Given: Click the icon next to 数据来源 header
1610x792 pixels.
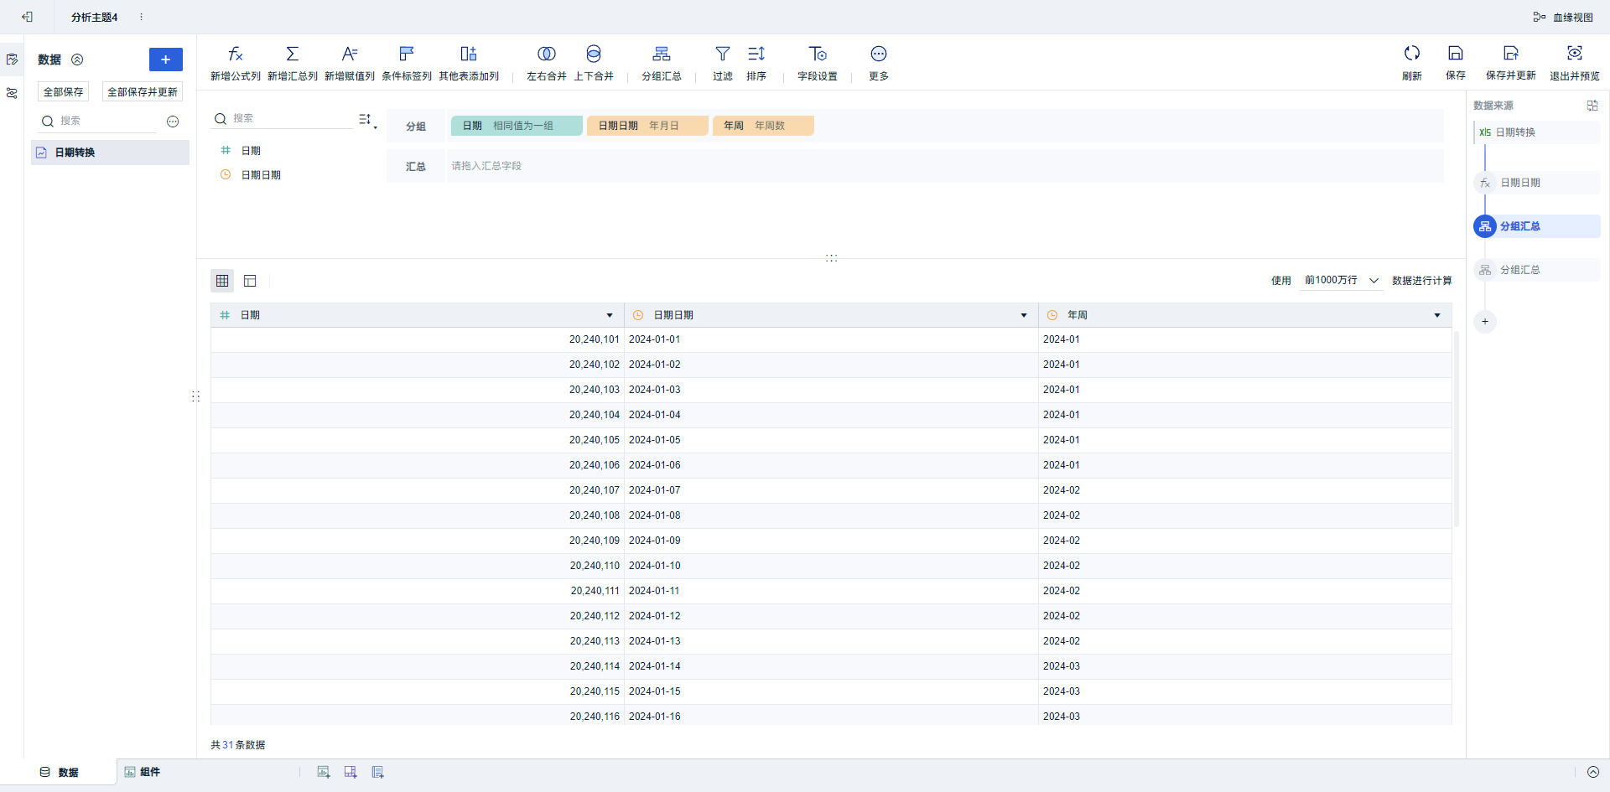Looking at the screenshot, I should click(x=1592, y=106).
